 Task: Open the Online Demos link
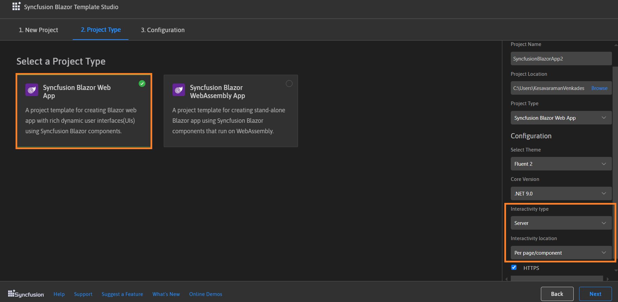coord(206,294)
